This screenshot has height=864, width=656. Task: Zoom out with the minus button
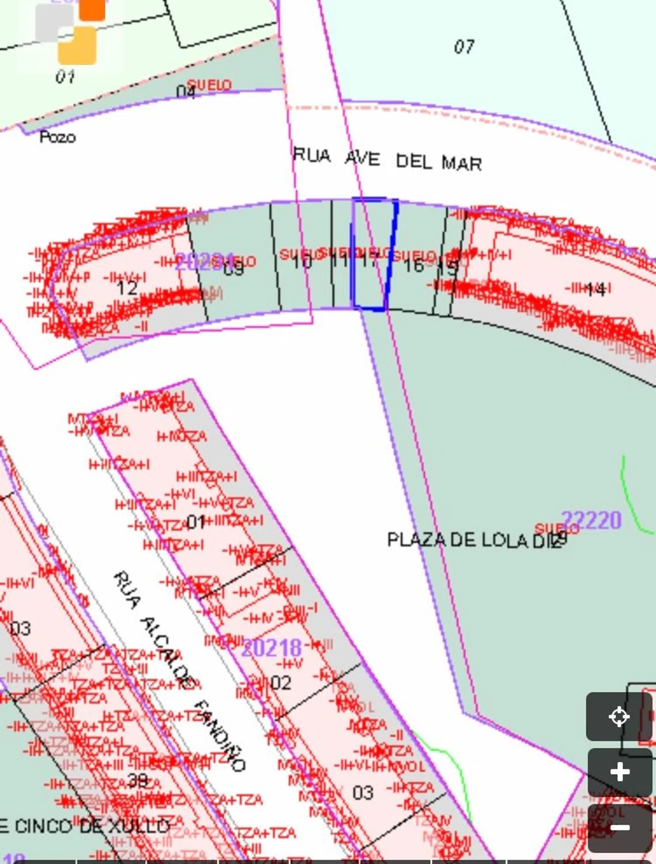click(620, 828)
